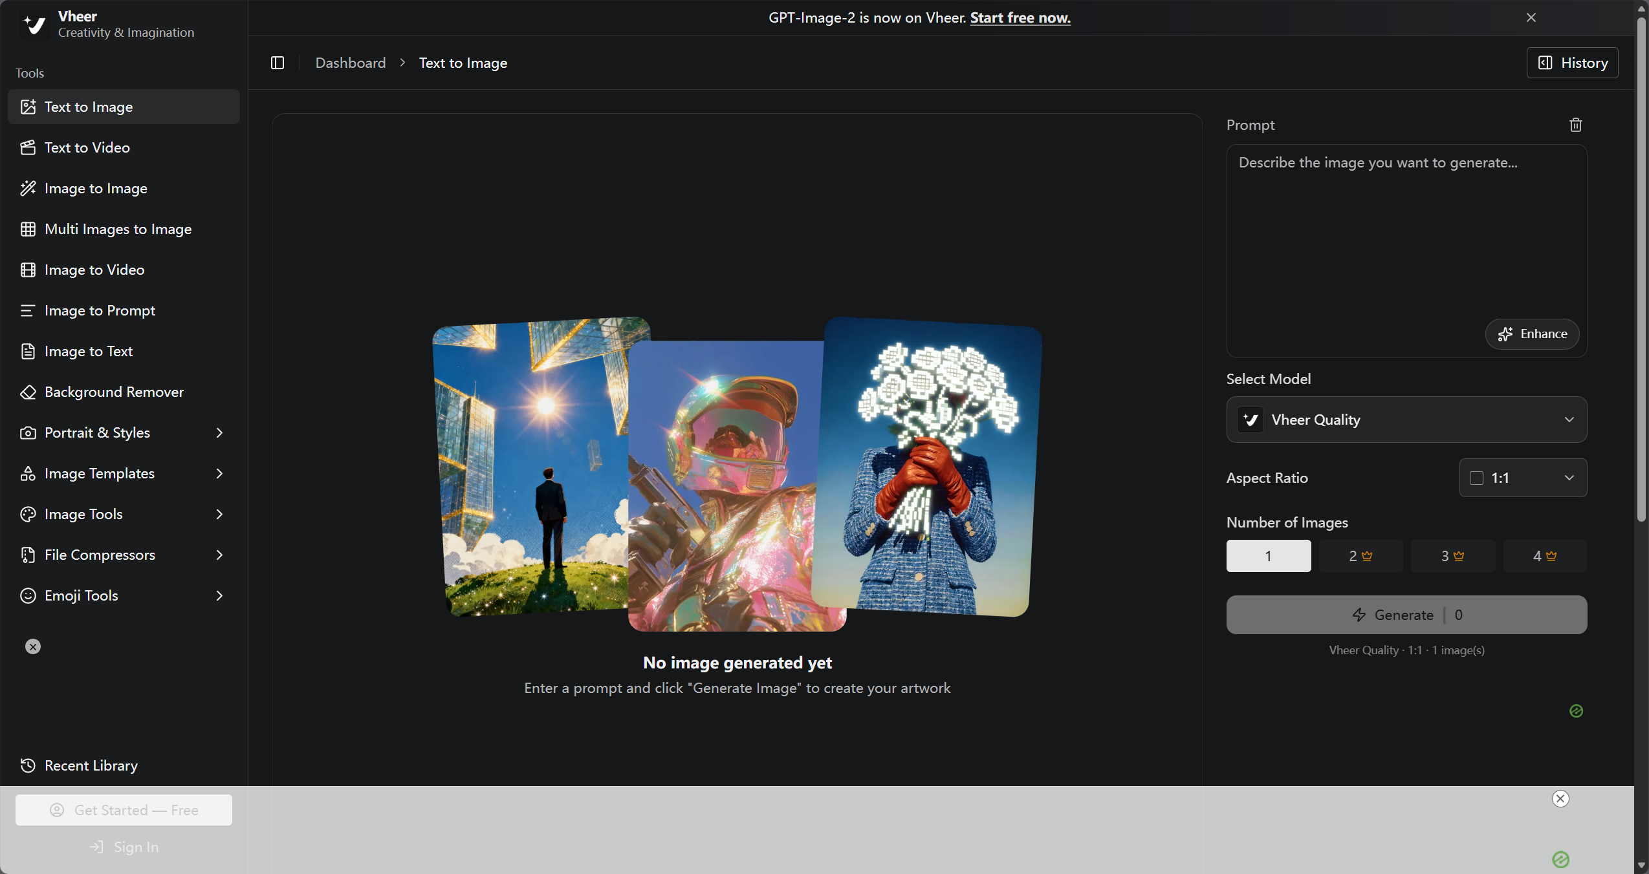Open the Multi Images to Image tool
The height and width of the screenshot is (874, 1649).
124,229
